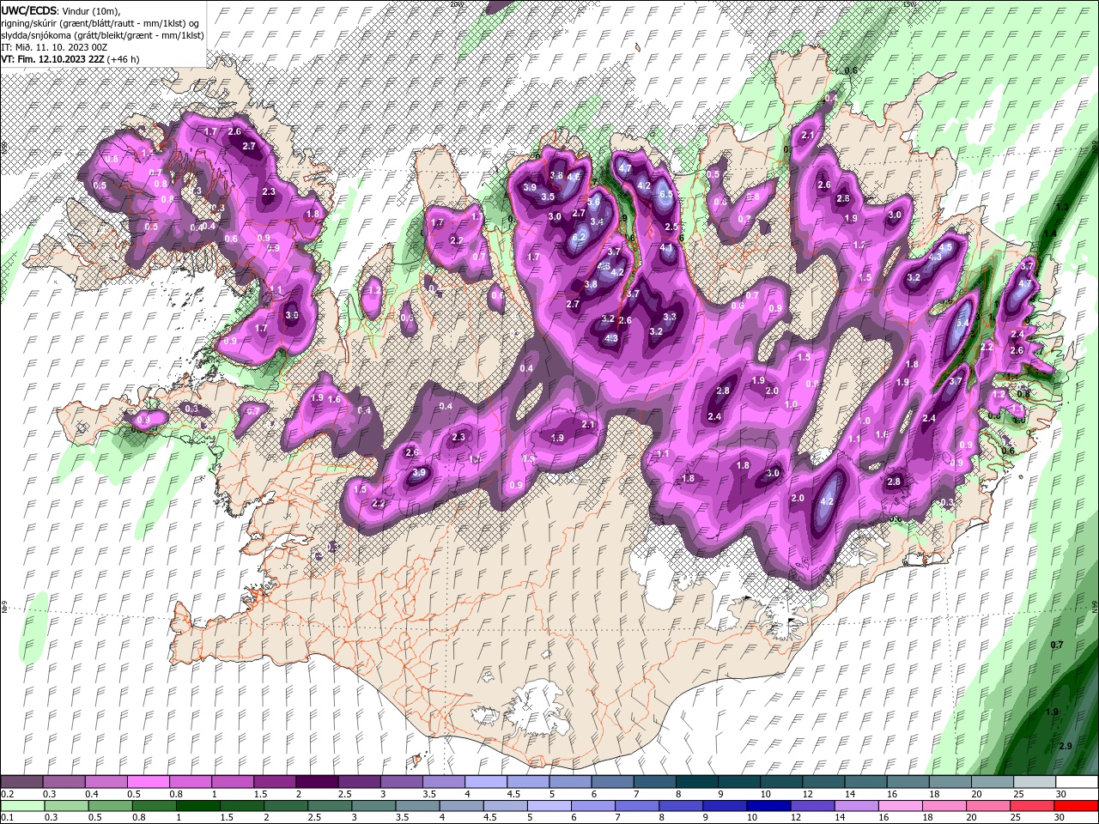Click the 2.9 rain value offshore southeast
Image resolution: width=1099 pixels, height=824 pixels.
(x=1066, y=746)
